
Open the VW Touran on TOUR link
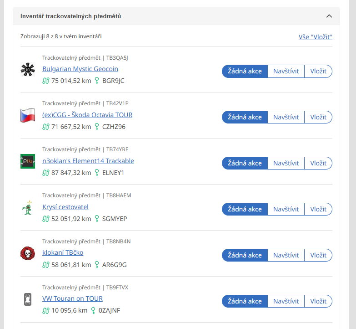coord(72,298)
